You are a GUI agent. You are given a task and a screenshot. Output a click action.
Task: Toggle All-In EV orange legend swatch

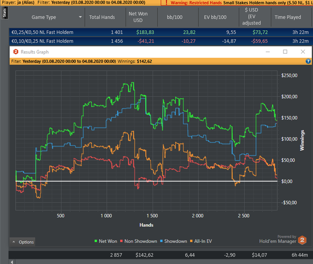pyautogui.click(x=191, y=241)
